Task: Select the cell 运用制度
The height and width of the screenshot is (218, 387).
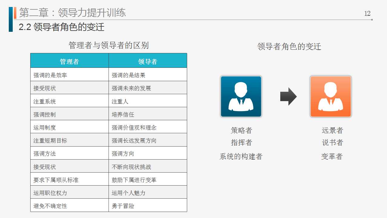Action: tap(70, 127)
